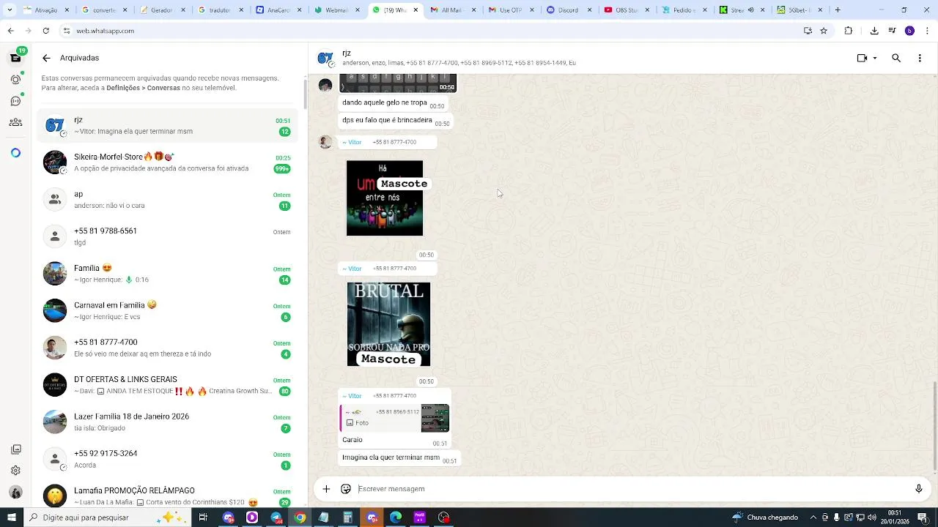Screen dimensions: 938x527
Task: View the 'Há um Mascote entre nós' sticker
Action: [385, 198]
